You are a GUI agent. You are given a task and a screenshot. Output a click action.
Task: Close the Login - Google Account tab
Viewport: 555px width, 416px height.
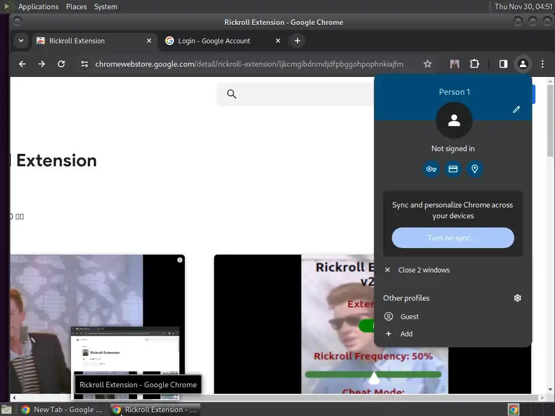pyautogui.click(x=278, y=41)
